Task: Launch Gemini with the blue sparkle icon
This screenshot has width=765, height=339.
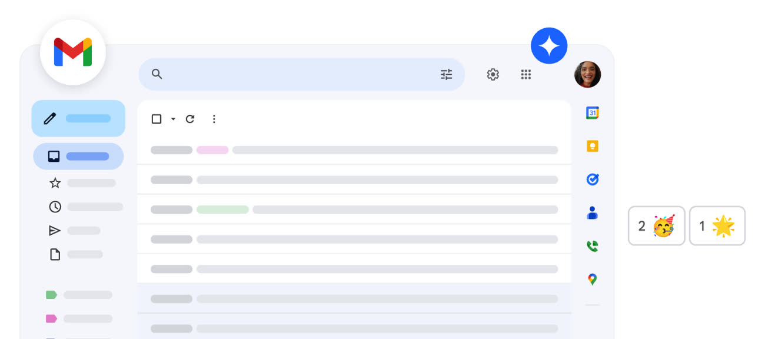Action: click(549, 46)
